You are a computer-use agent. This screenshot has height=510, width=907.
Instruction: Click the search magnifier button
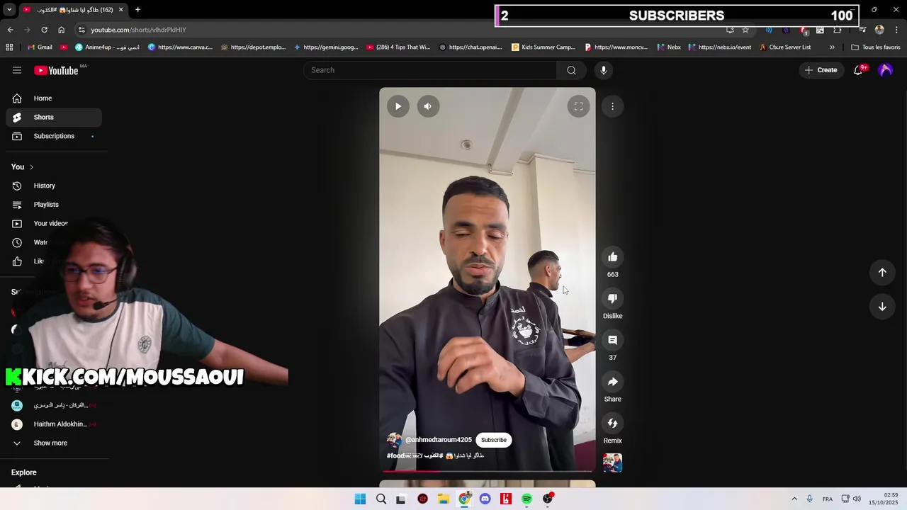571,70
